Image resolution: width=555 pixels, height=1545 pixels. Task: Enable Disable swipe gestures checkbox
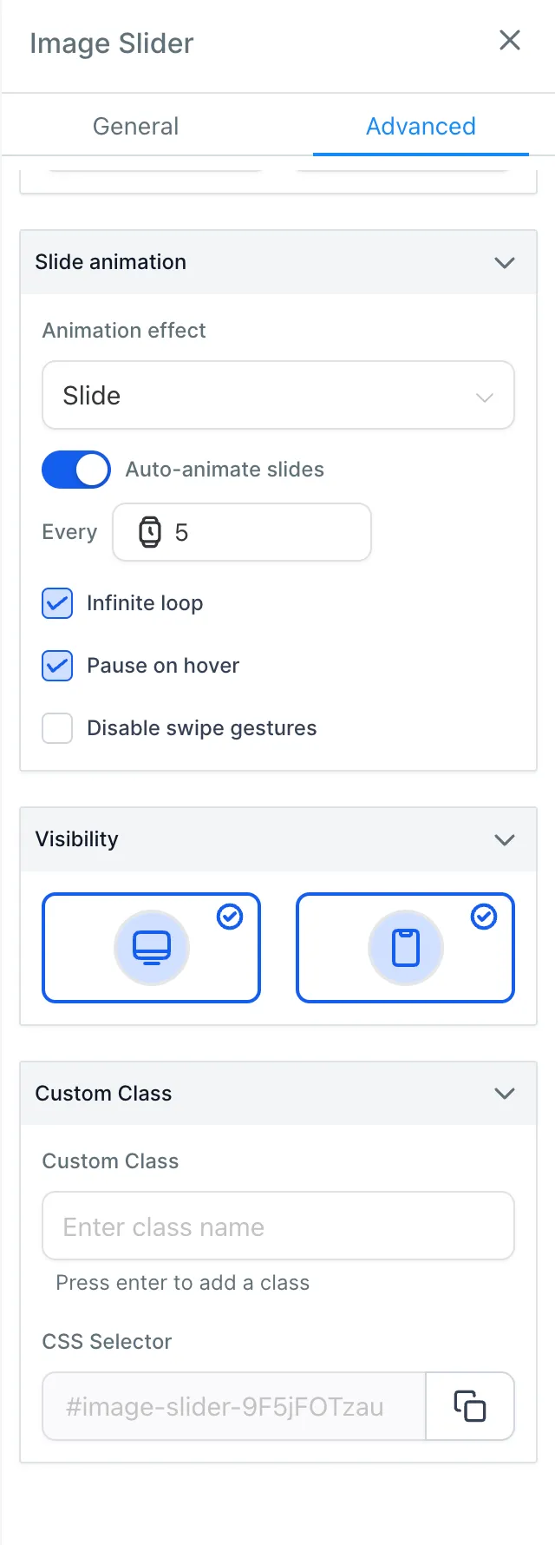[57, 728]
